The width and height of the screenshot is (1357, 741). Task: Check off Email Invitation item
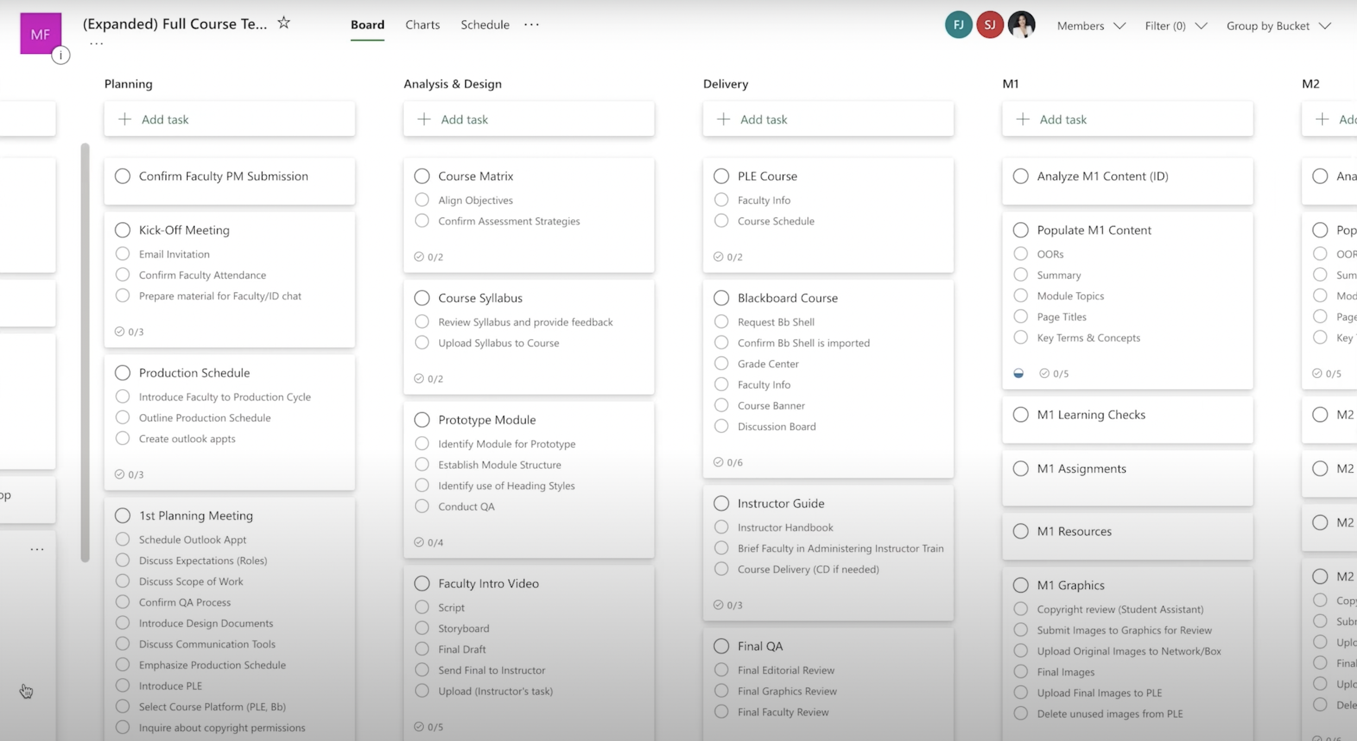click(123, 254)
